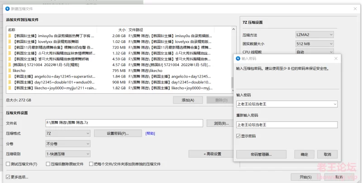
Task: Click 取消 in the password dialog
Action: (x=327, y=154)
